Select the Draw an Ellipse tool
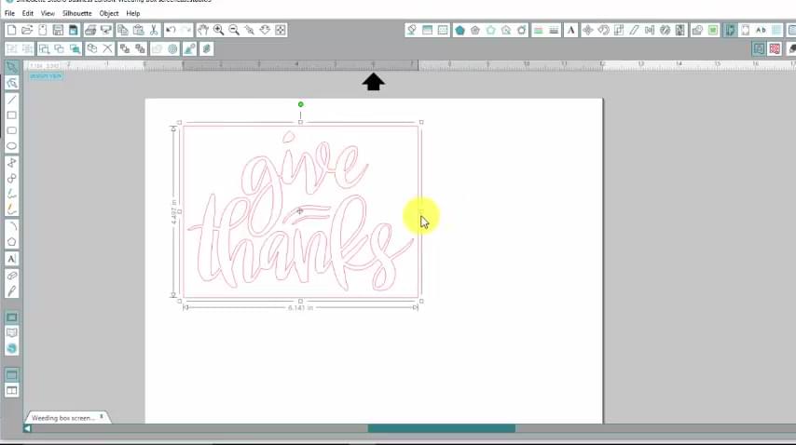 (12, 146)
